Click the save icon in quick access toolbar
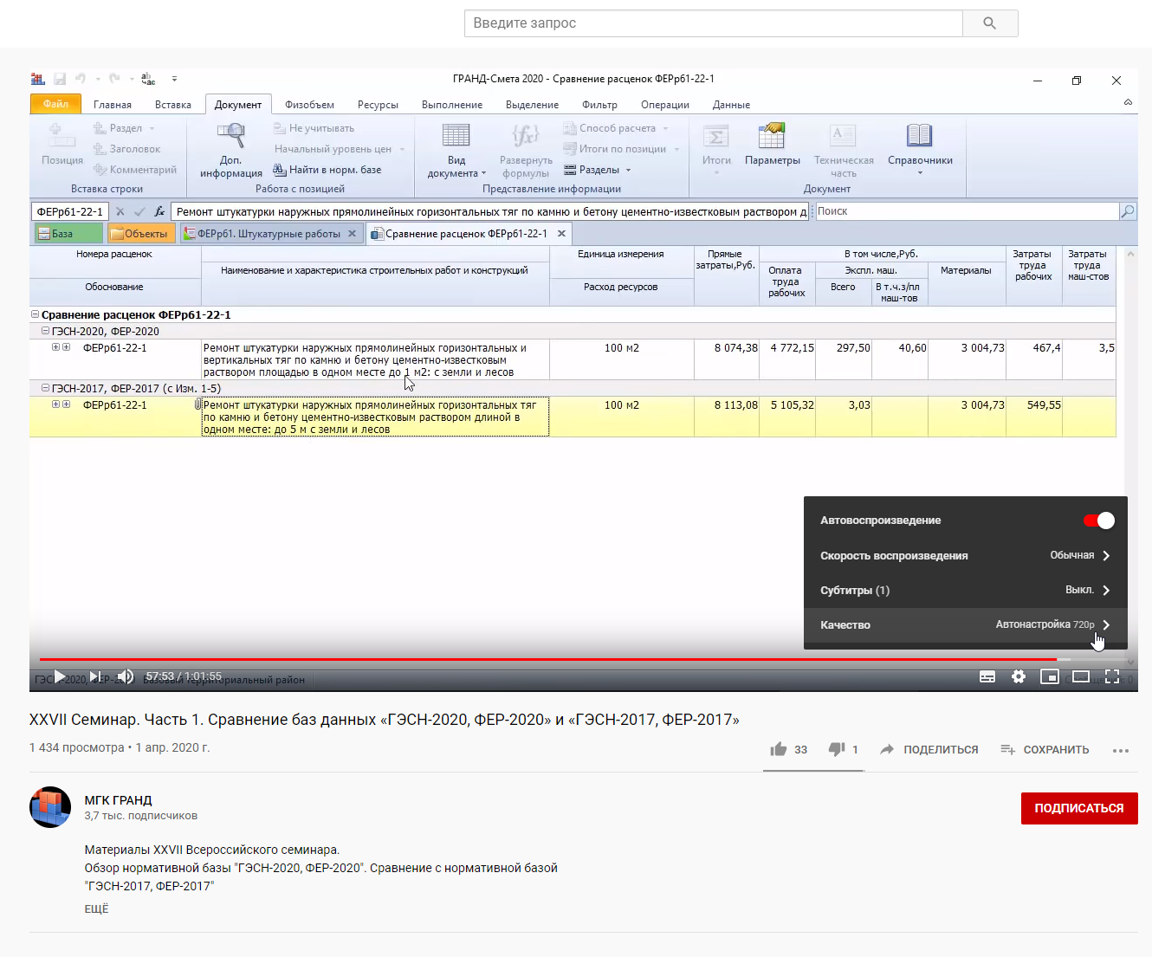This screenshot has height=957, width=1152. [60, 79]
